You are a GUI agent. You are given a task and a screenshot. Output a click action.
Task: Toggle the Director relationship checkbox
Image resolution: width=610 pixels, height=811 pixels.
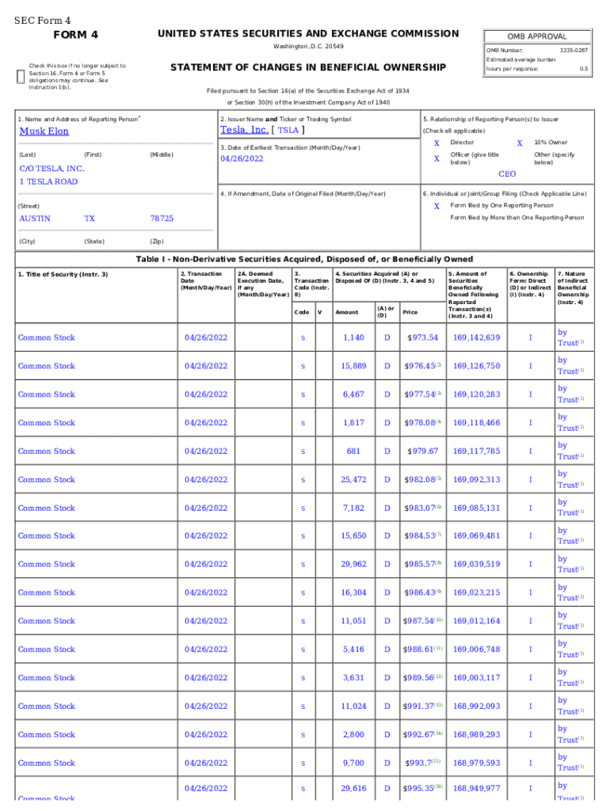pos(437,143)
